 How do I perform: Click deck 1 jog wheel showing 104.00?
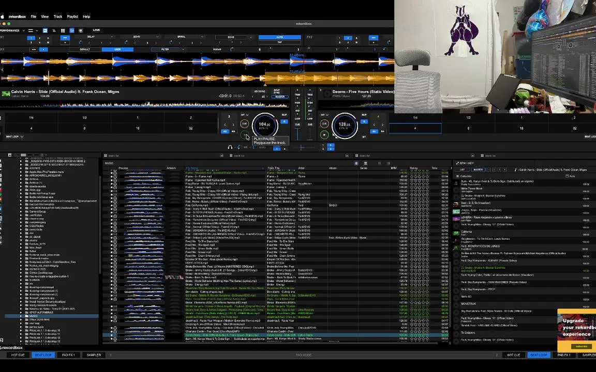tap(264, 125)
